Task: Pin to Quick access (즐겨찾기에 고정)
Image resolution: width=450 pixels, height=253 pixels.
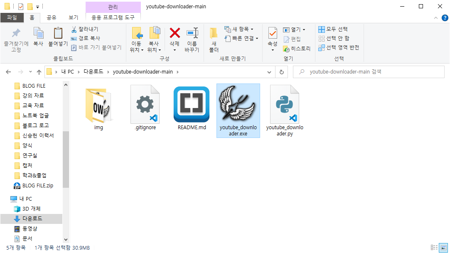Action: 16,40
